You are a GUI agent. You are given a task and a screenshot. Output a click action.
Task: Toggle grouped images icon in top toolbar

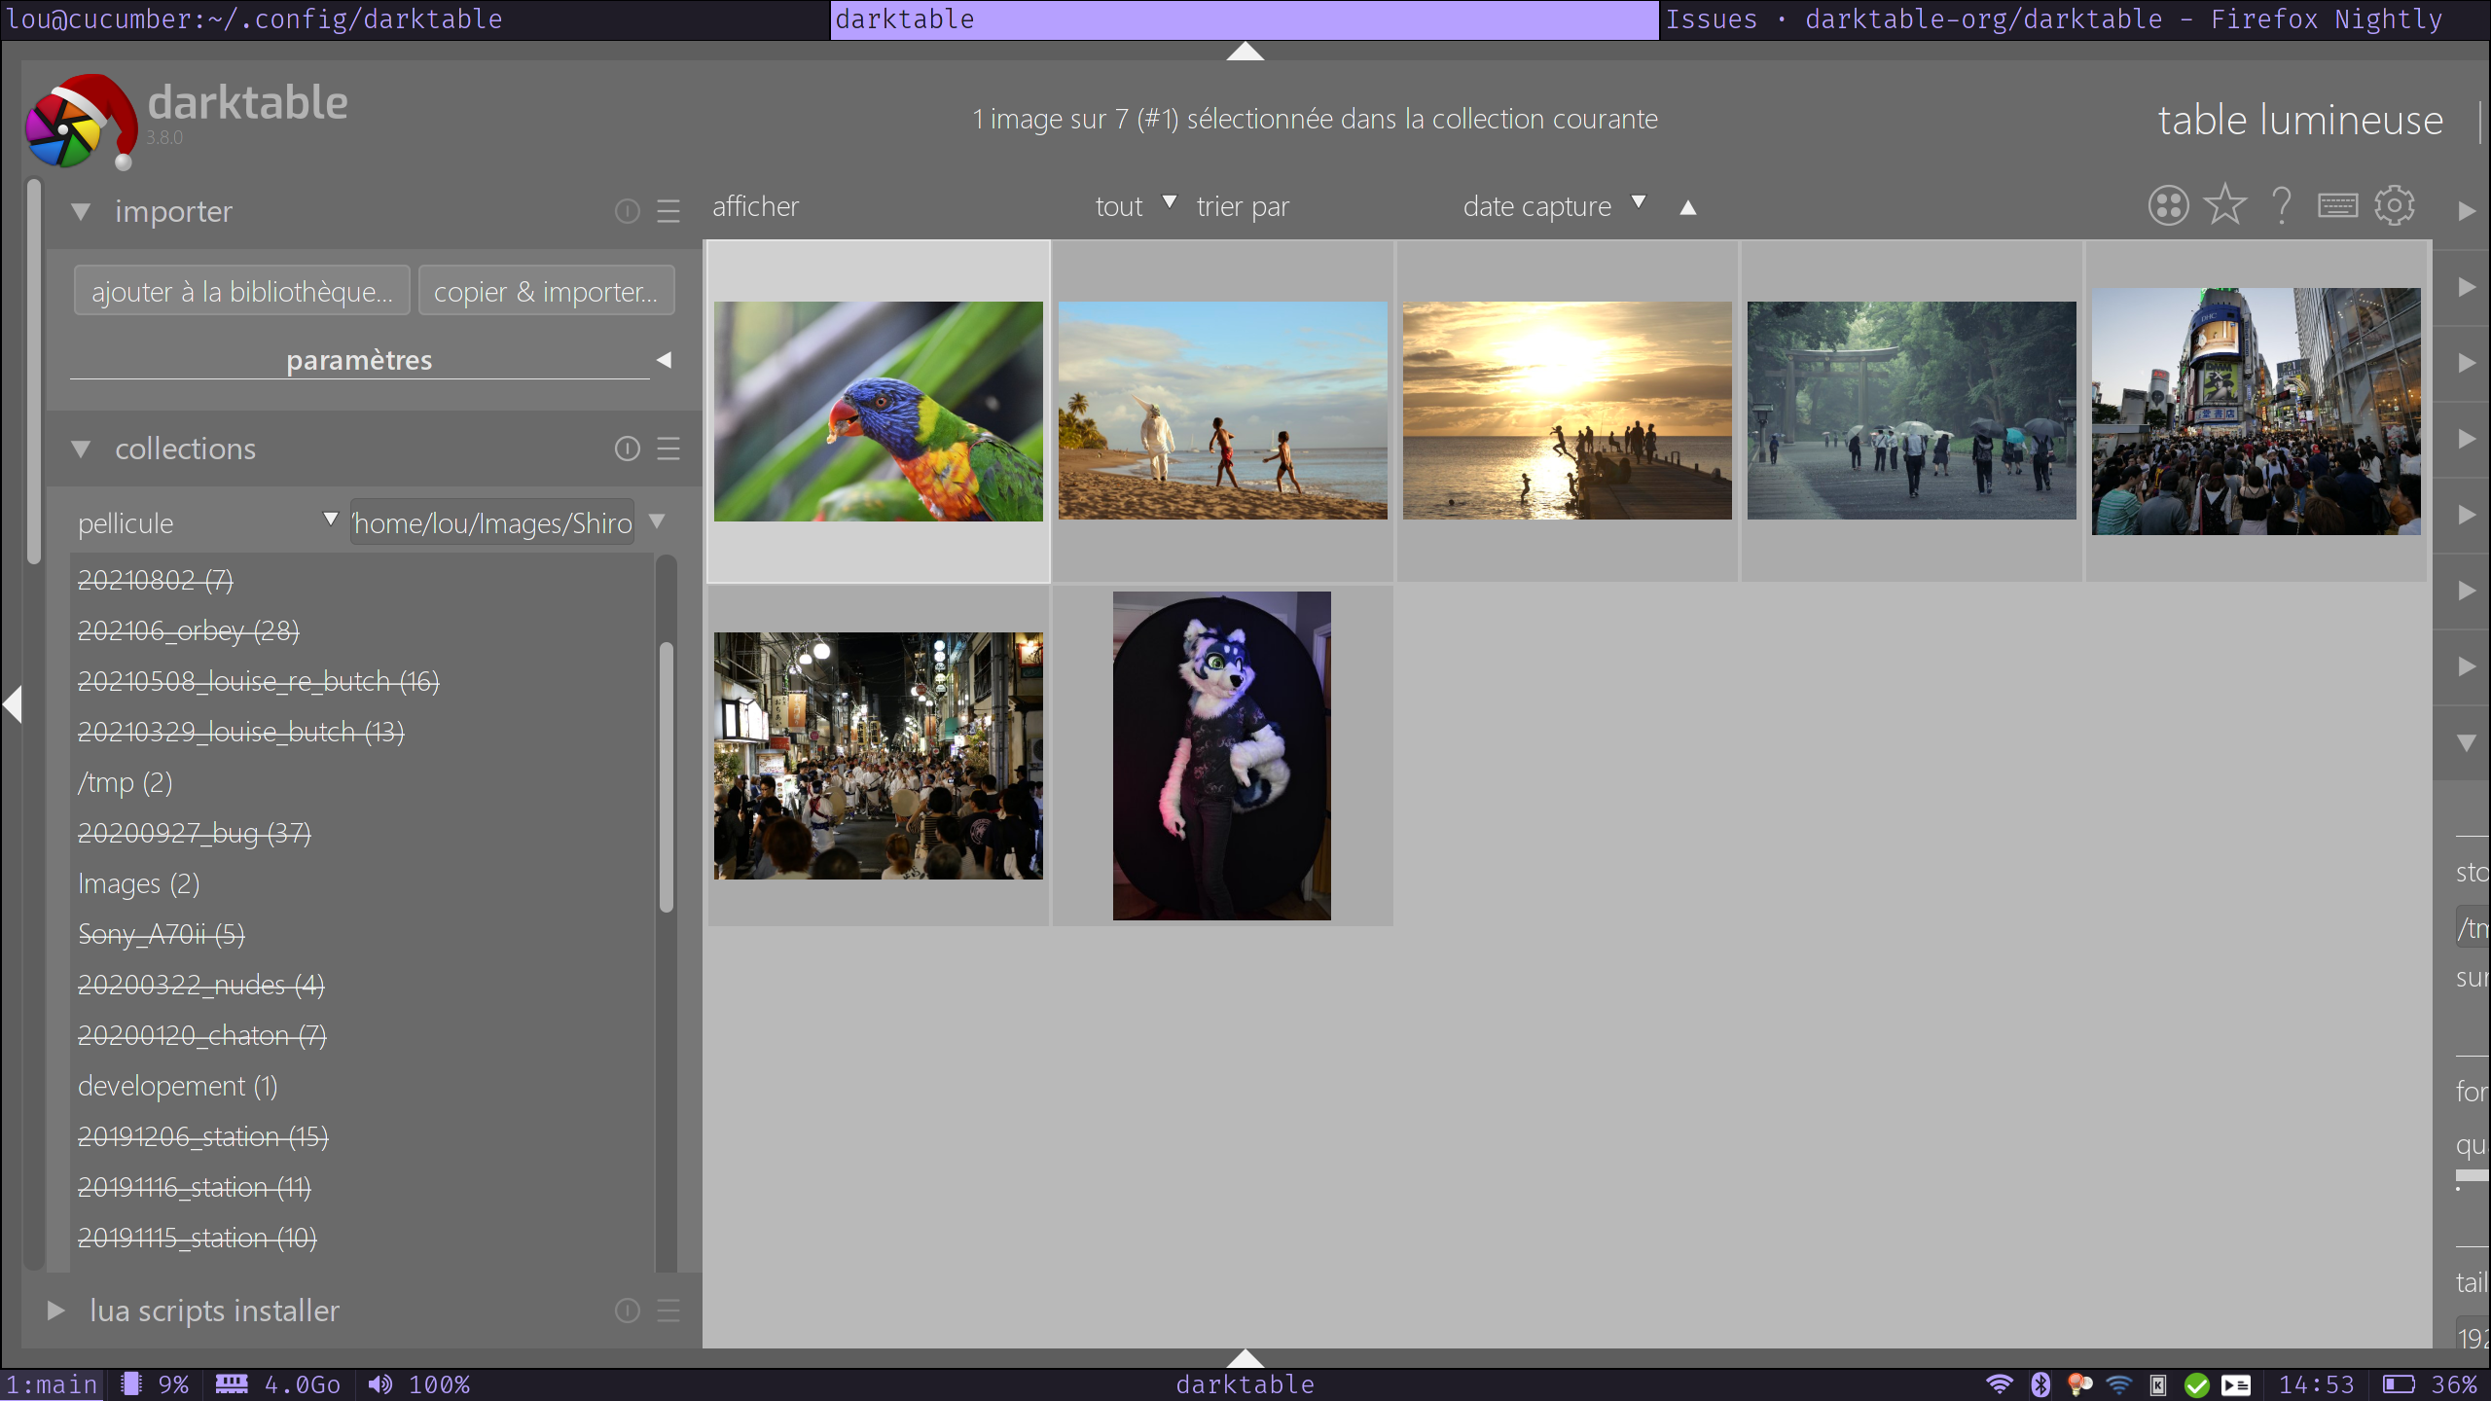(x=2168, y=206)
